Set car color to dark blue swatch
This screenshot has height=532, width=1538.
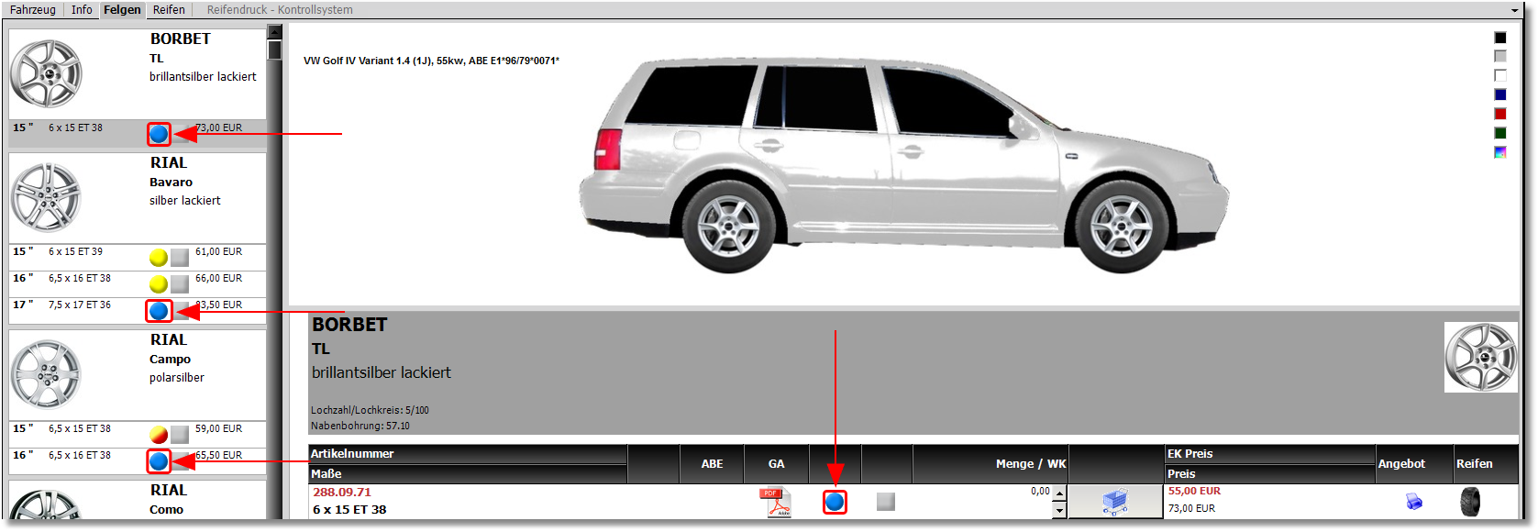coord(1500,94)
